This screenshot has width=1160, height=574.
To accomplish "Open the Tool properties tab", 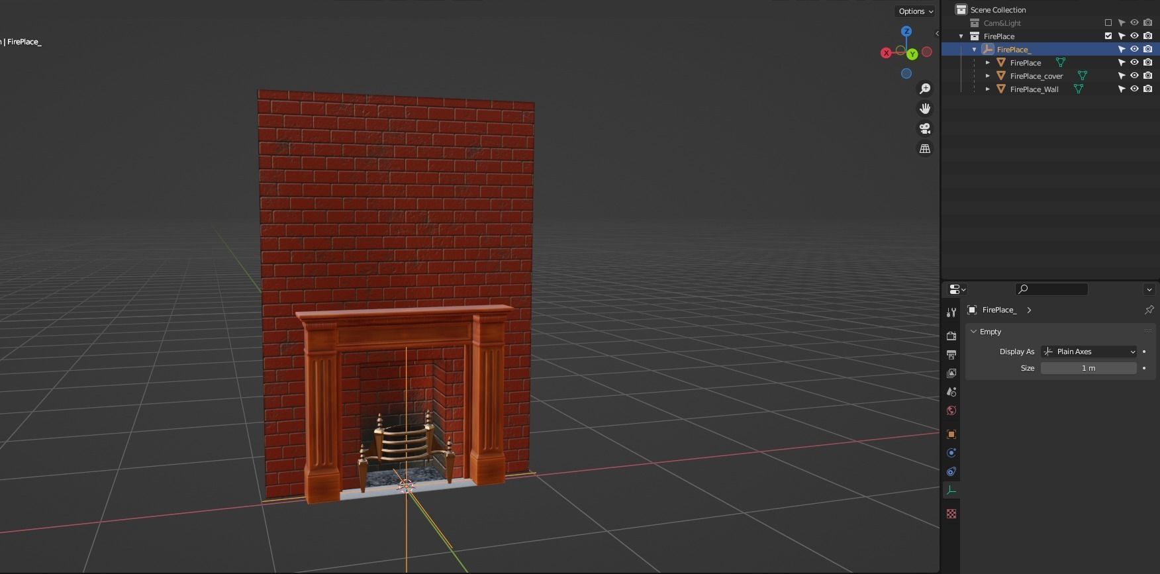I will pyautogui.click(x=951, y=312).
